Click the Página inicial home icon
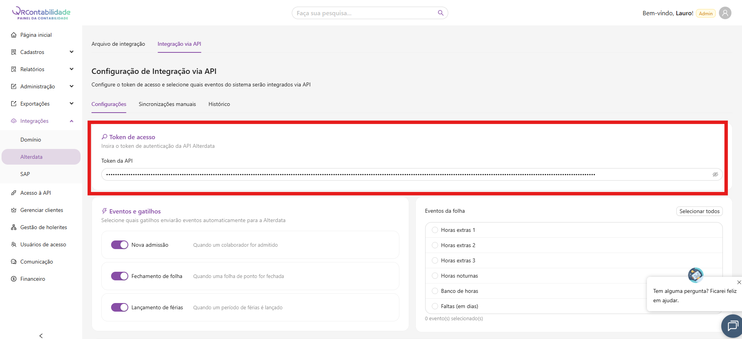This screenshot has height=339, width=742. click(x=14, y=35)
